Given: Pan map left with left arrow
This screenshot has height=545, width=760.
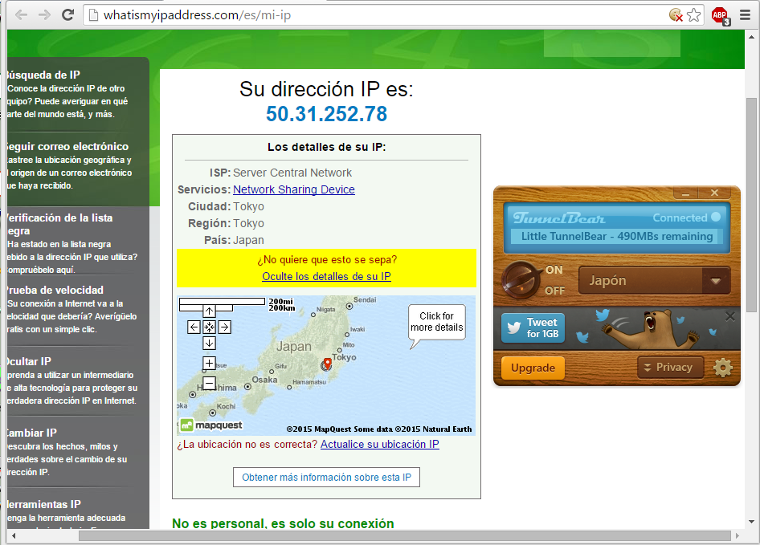Looking at the screenshot, I should 194,327.
